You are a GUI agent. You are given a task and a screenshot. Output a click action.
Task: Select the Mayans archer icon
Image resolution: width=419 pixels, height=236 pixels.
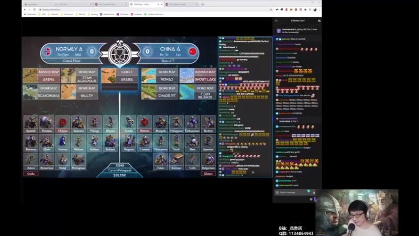pos(111,124)
